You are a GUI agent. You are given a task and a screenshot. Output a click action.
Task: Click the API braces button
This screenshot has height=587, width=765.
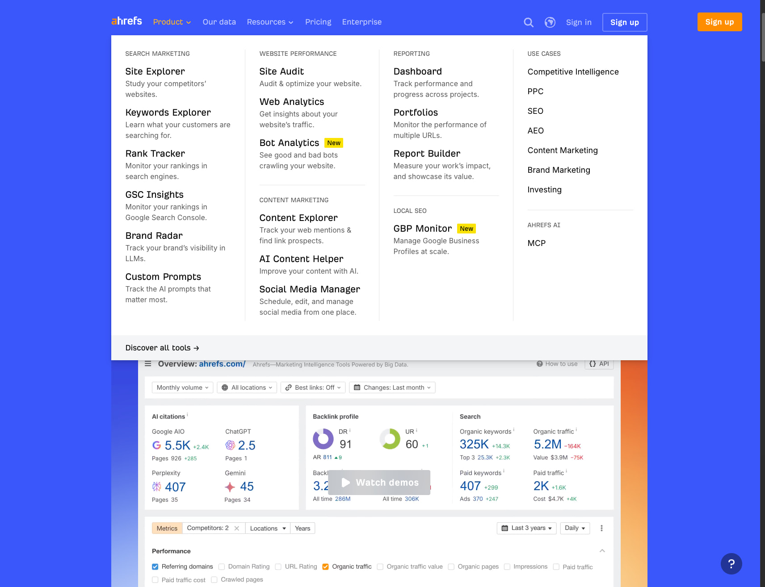599,364
